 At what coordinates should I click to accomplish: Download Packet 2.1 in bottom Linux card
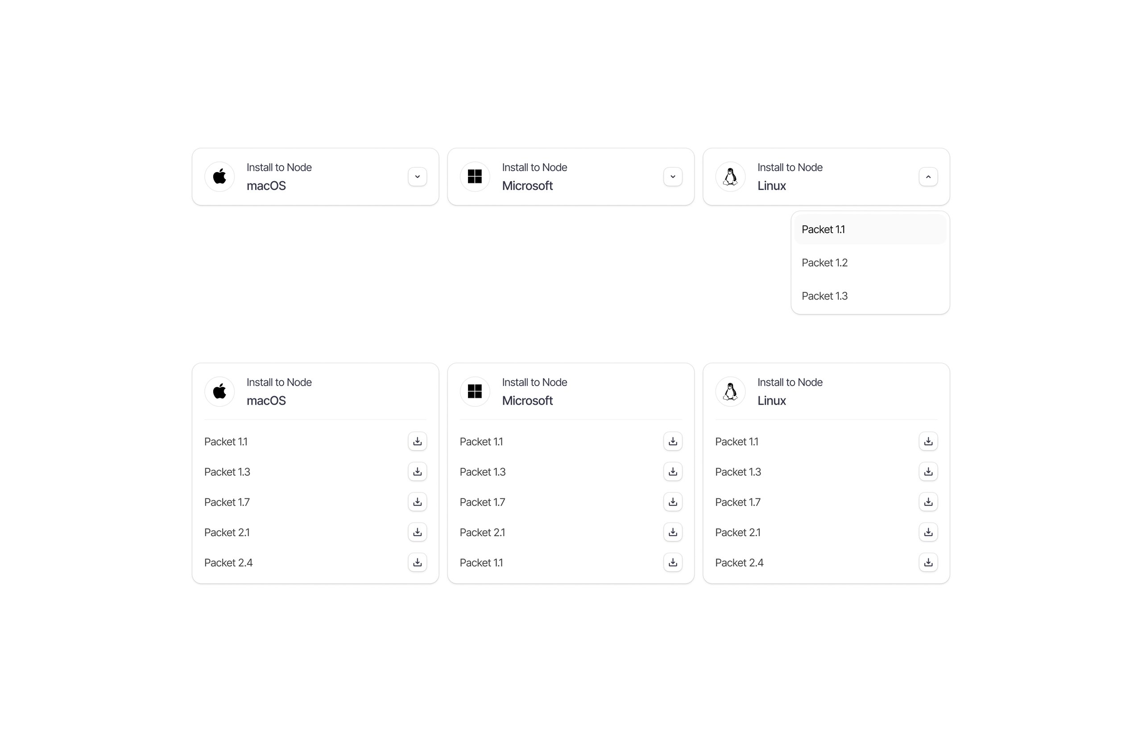coord(928,532)
